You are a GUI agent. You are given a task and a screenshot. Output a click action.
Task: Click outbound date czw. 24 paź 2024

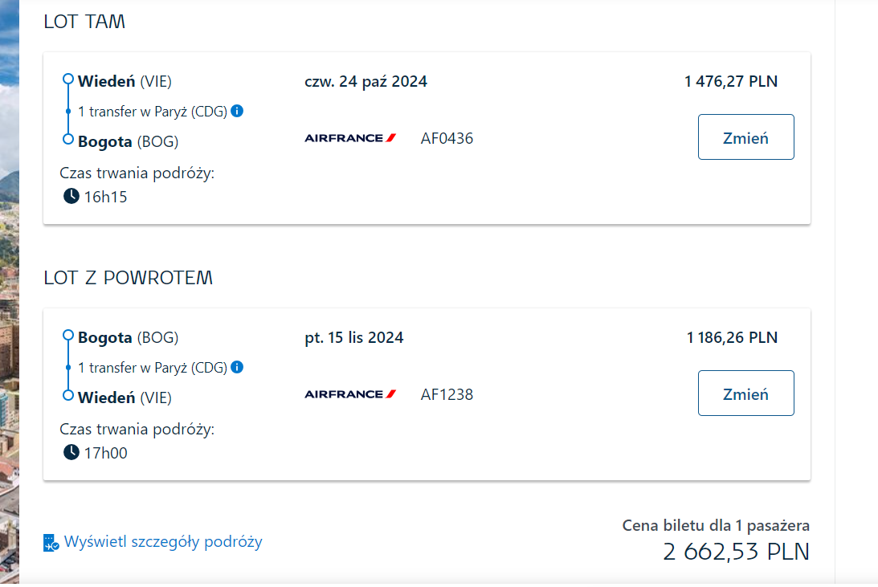[365, 82]
